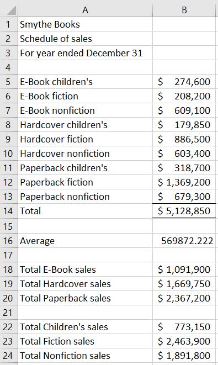The width and height of the screenshot is (218, 365).
Task: Select the Total Fiction sales label cell
Action: [x=85, y=341]
